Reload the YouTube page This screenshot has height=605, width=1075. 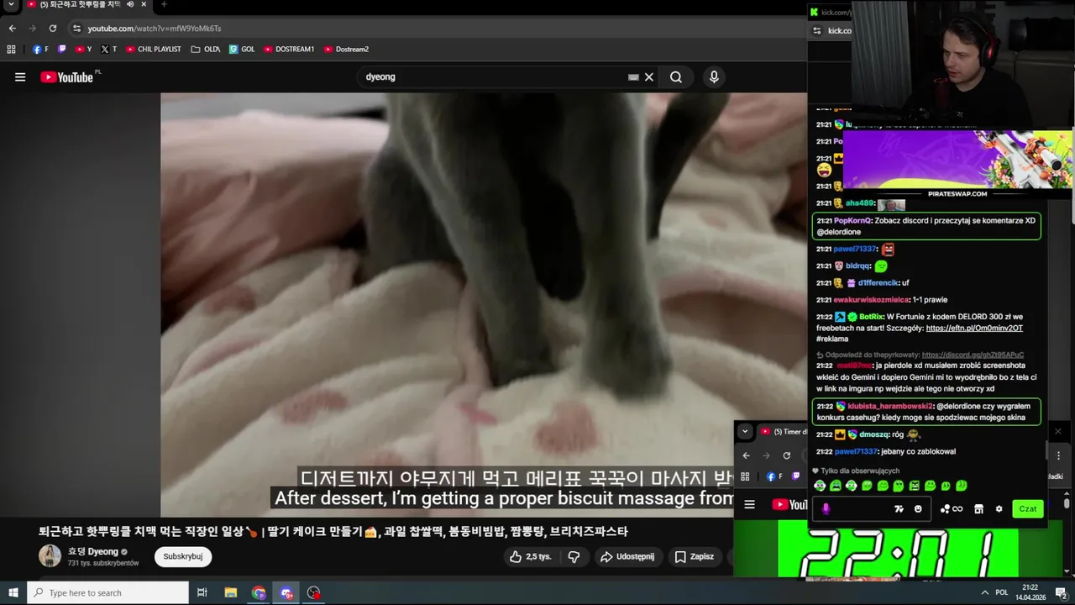52,29
